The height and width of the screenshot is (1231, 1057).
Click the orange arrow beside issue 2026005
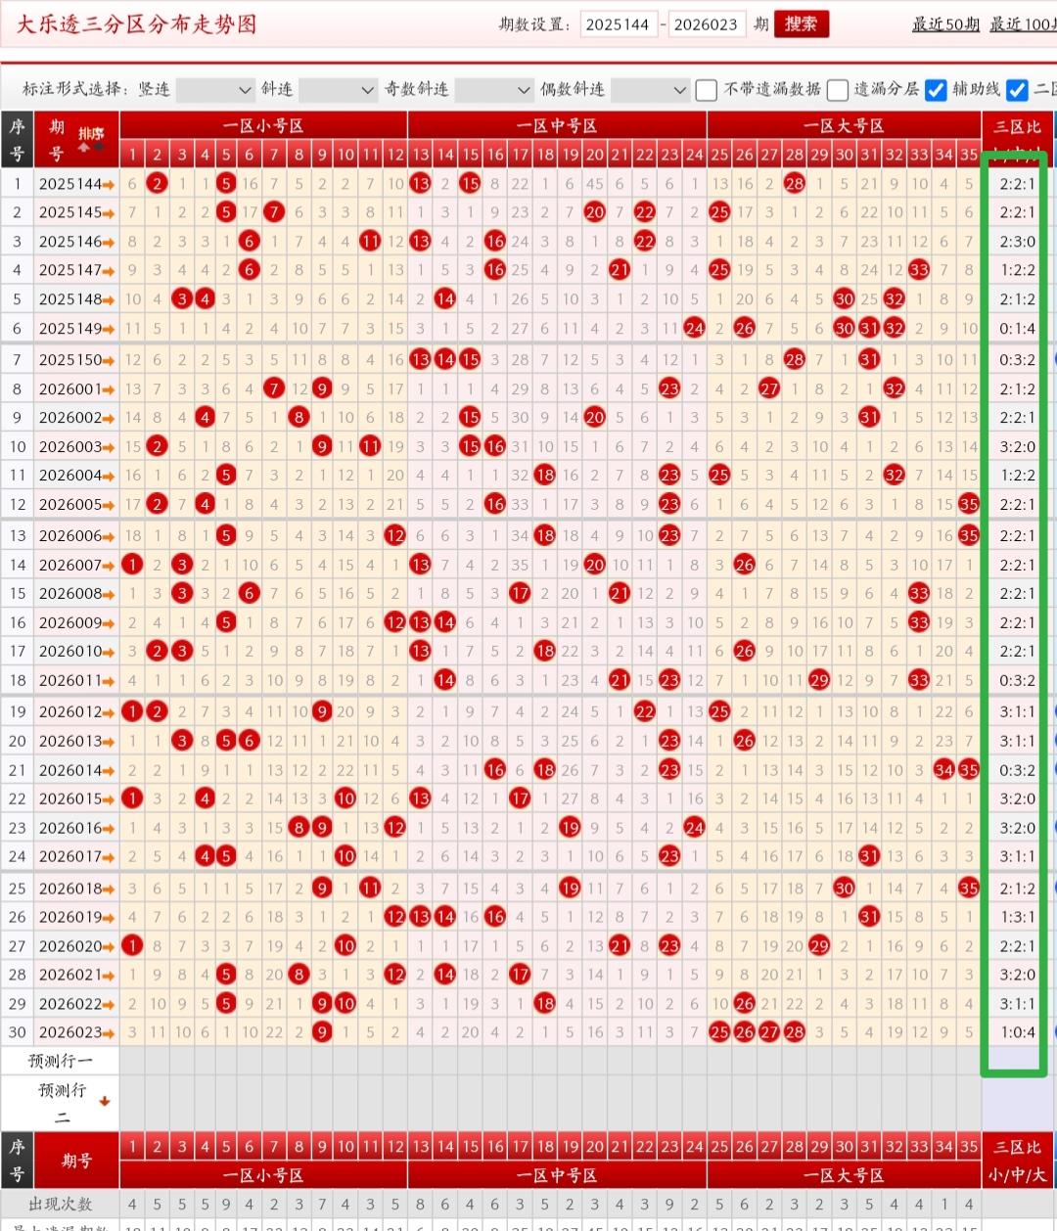[x=109, y=506]
